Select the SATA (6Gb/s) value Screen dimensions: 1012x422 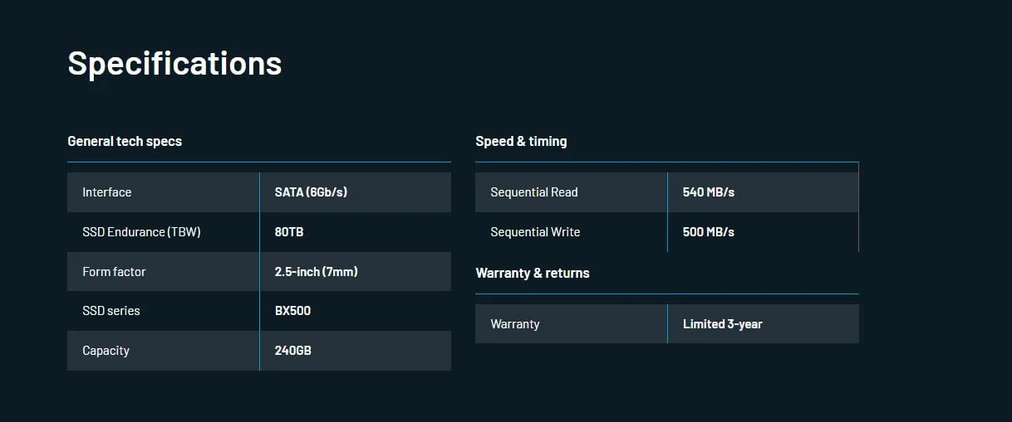(311, 192)
